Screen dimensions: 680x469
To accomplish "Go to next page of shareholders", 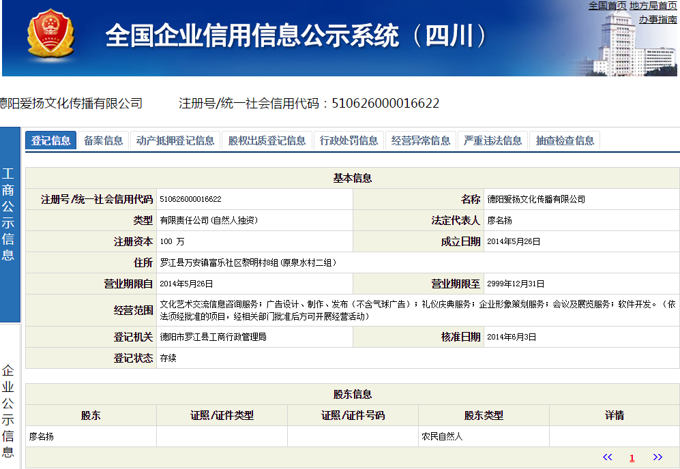I will [657, 457].
